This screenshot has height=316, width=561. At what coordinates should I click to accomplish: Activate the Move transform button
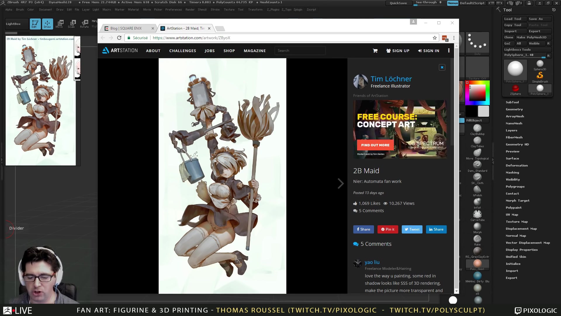point(59,24)
